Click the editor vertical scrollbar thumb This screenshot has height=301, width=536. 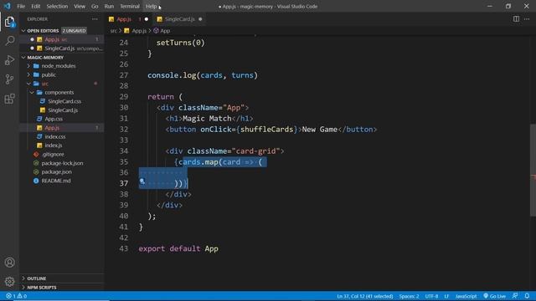point(533,170)
